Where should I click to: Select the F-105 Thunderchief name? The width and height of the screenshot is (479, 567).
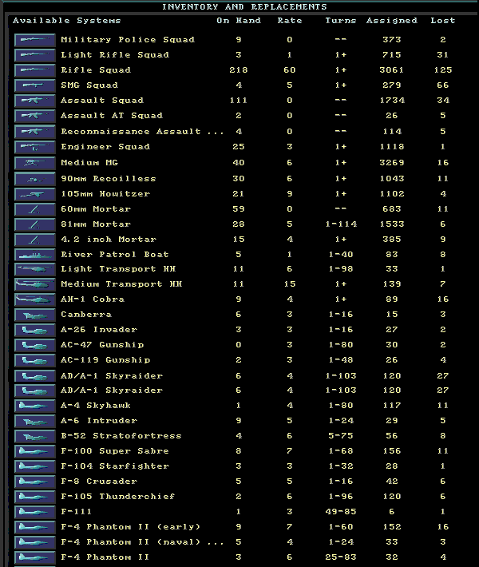[118, 497]
